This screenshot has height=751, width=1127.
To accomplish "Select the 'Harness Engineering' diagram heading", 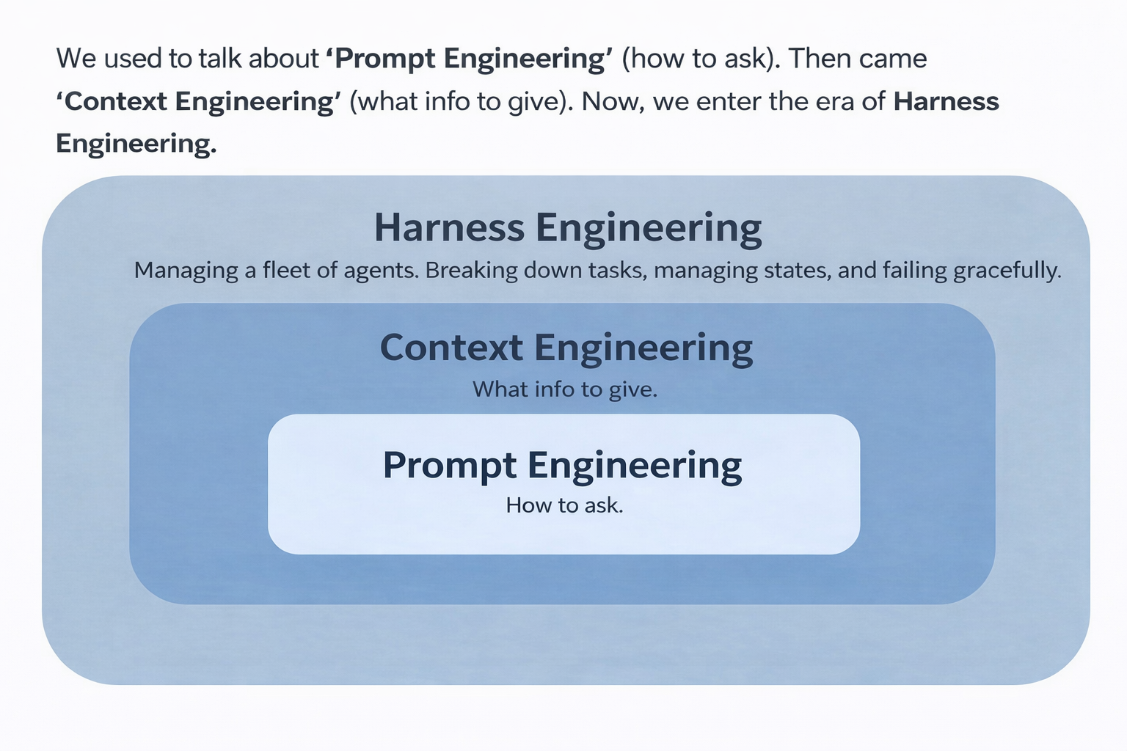I will click(568, 227).
